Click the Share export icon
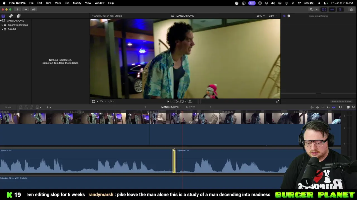Screen dimensions: 357x200 pyautogui.click(x=351, y=9)
